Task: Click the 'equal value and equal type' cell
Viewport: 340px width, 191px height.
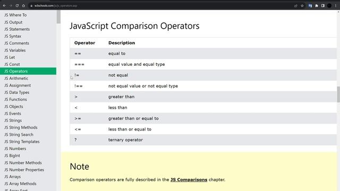Action: point(137,64)
